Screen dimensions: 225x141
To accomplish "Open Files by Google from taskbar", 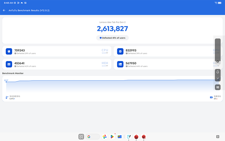I will [x=120, y=137].
